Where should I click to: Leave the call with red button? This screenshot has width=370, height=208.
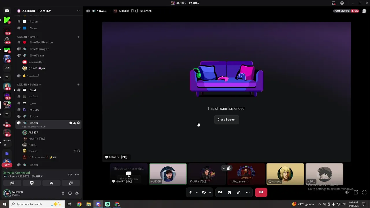261,192
